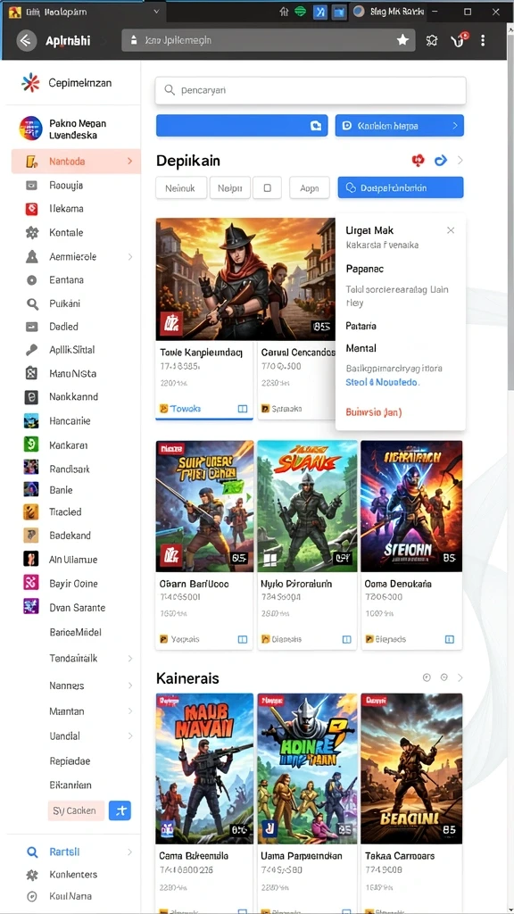Screen dimensions: 514x914
Task: Click the Apllik Siirtal wrench icon
Action: (x=31, y=350)
